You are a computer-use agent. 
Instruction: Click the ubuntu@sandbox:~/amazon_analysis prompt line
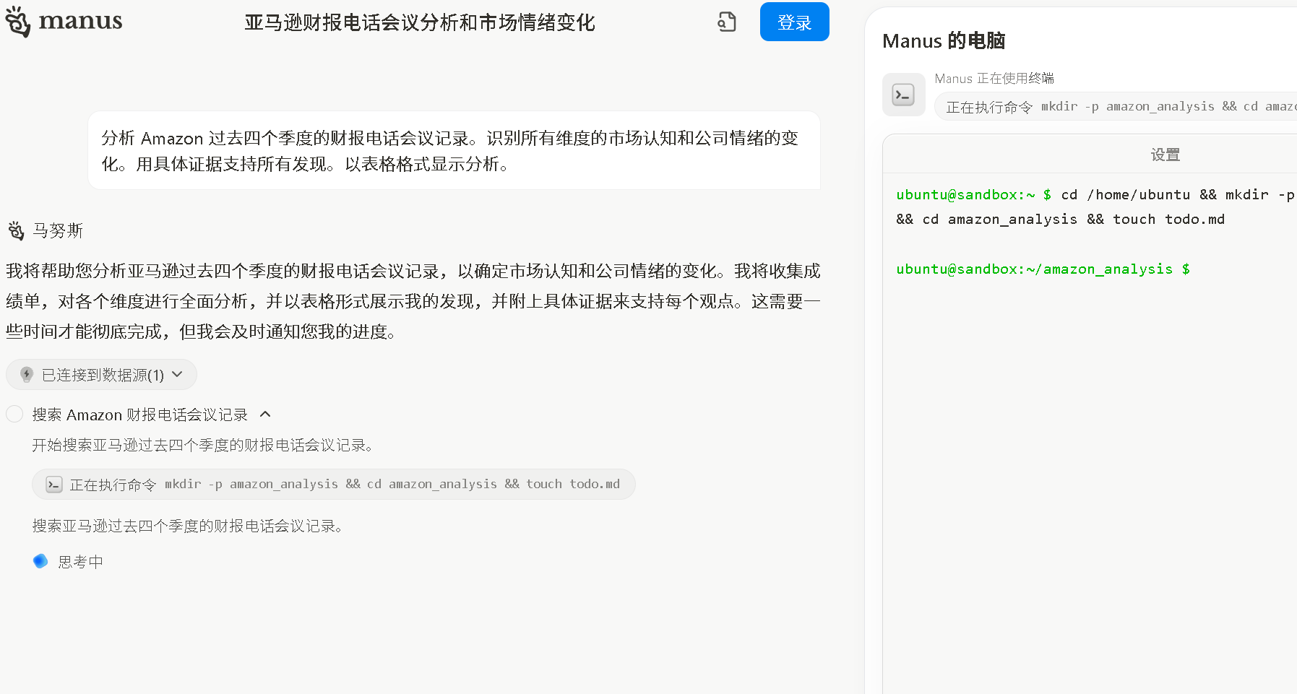pos(1043,269)
